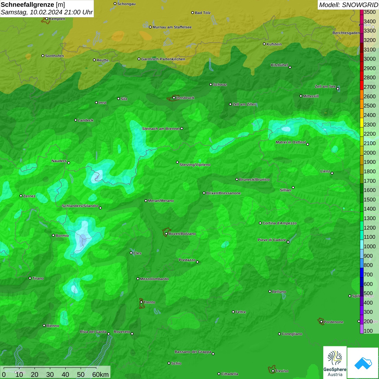Screen dimensions: 379x379
Task: Click the Landeck location dot
Action: coord(76,120)
